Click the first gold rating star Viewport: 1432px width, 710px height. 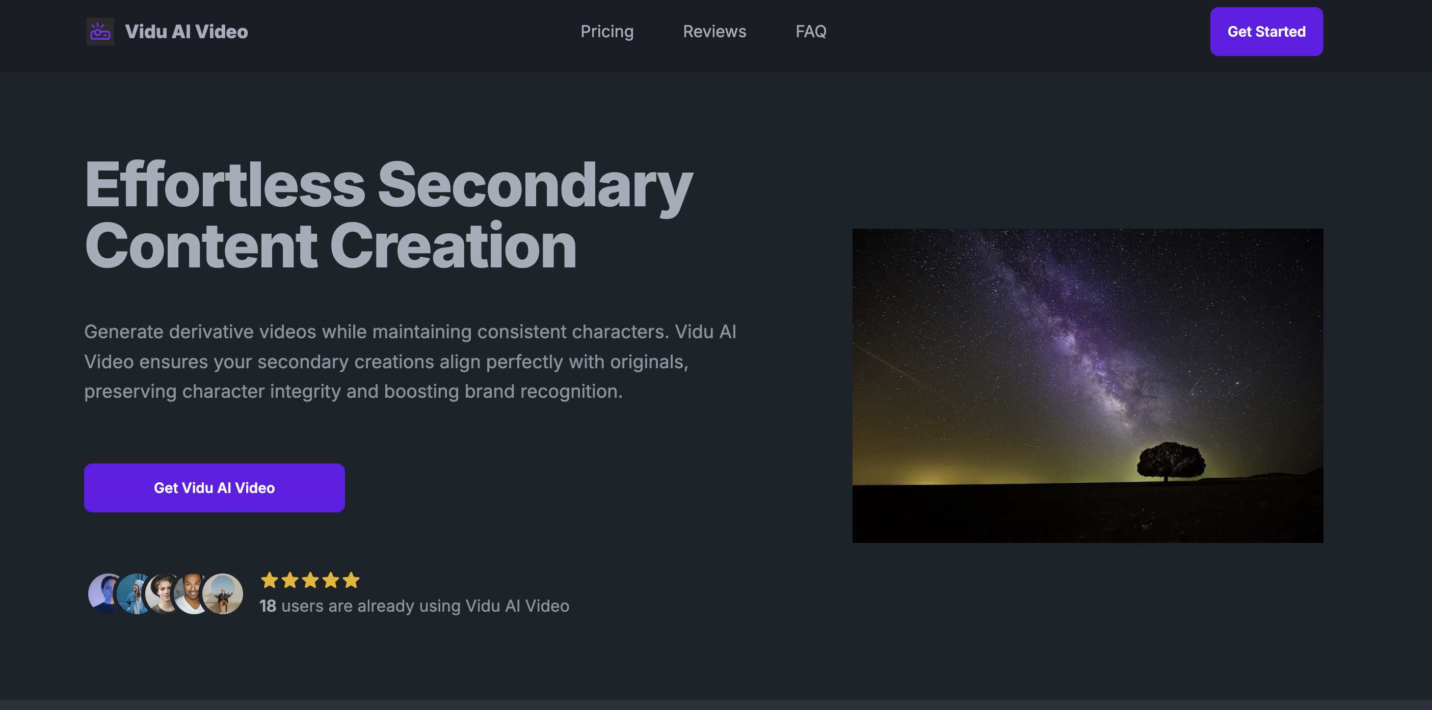click(270, 580)
